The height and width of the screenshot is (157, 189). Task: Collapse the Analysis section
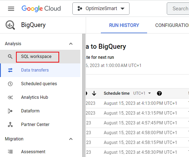(71, 44)
